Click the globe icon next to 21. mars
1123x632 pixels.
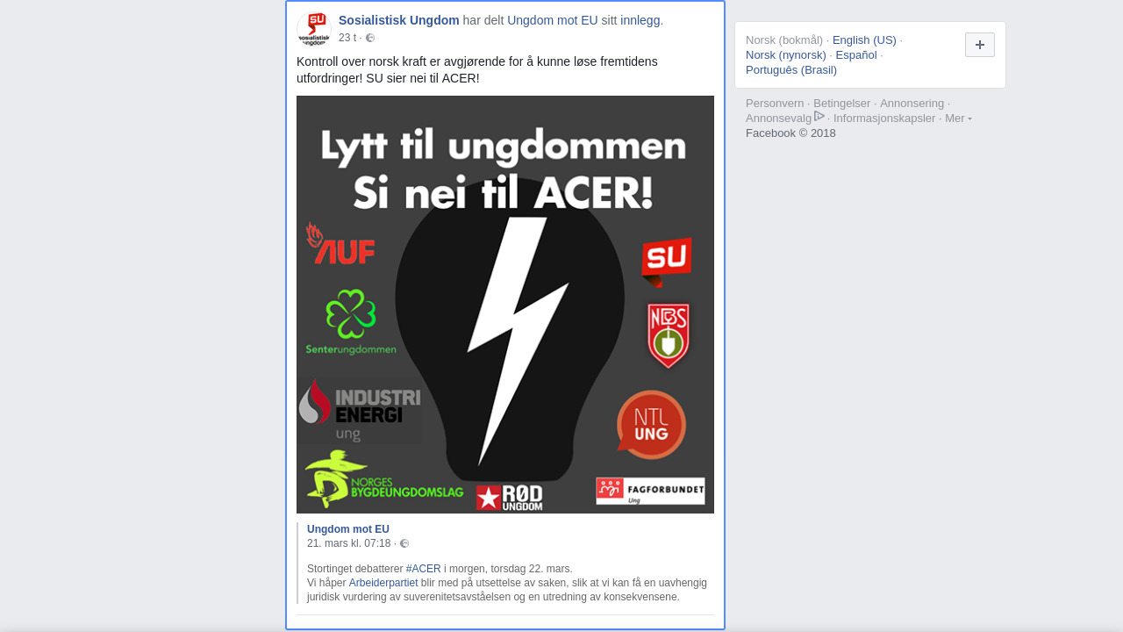[x=404, y=543]
